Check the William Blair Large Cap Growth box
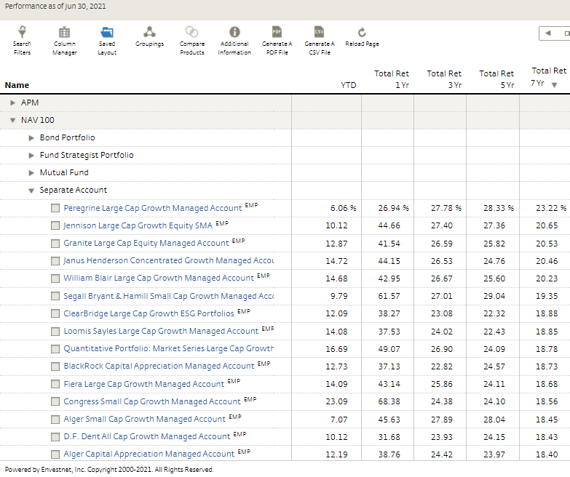The width and height of the screenshot is (570, 477). (x=55, y=278)
